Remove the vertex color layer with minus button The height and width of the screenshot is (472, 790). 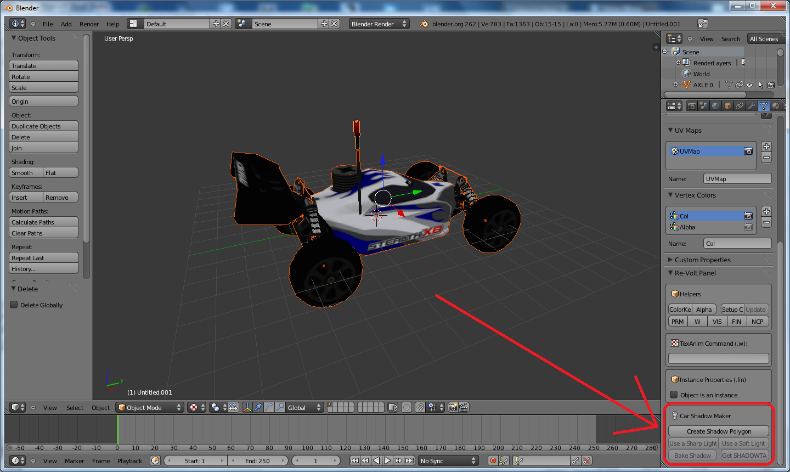(766, 222)
